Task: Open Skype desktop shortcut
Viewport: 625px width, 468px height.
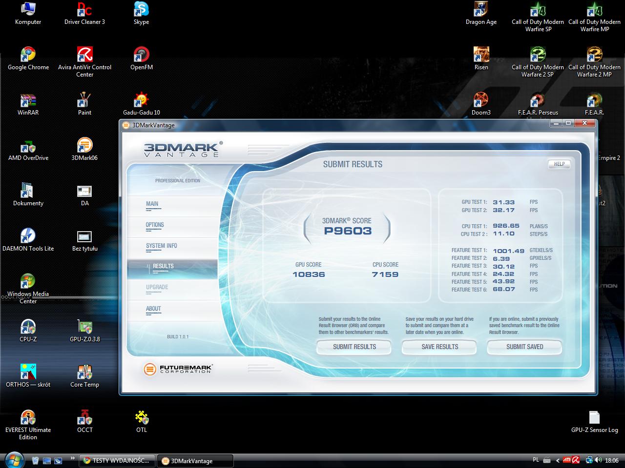Action: pos(141,14)
